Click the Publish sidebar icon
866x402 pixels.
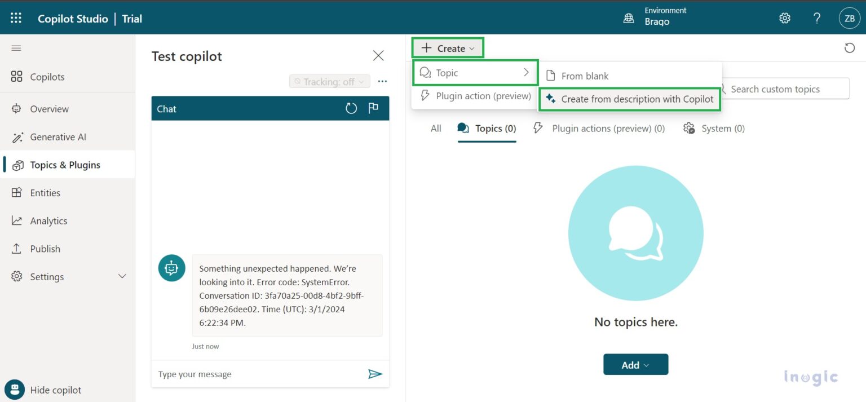(18, 249)
